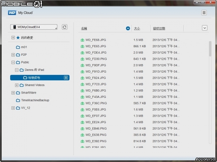Image resolution: width=217 pixels, height=162 pixels.
Task: Open the TimeMachineBackup folder
Action: 33,100
